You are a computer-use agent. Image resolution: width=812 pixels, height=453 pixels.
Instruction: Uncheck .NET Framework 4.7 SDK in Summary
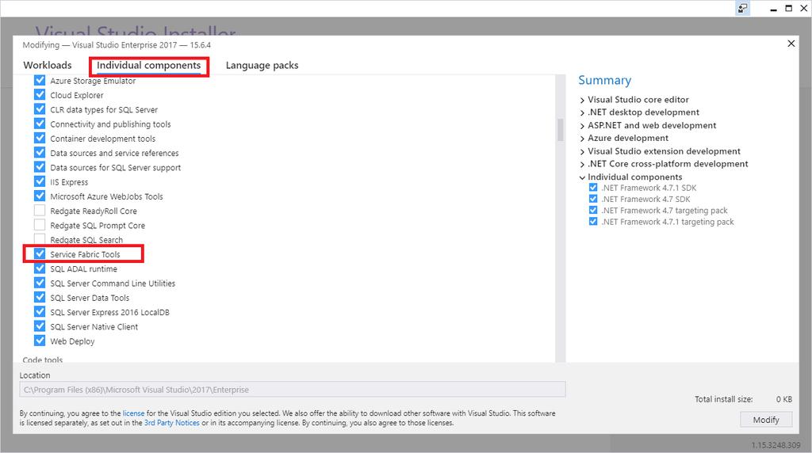pyautogui.click(x=593, y=199)
